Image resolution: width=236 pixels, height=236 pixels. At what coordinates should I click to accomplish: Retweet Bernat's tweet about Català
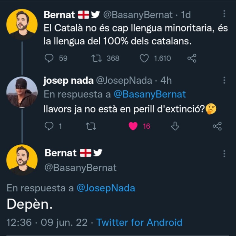click(x=97, y=58)
